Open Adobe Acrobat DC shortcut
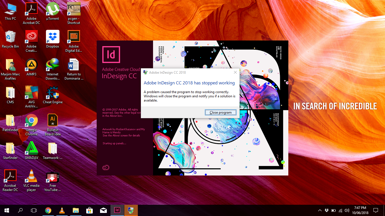 pyautogui.click(x=32, y=13)
